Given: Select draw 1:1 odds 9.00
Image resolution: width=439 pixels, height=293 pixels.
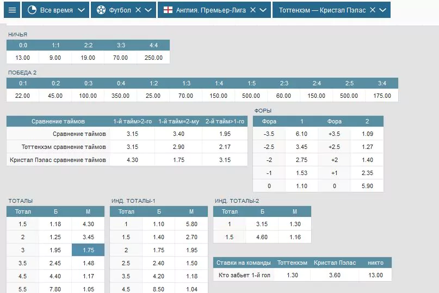Looking at the screenshot, I should pyautogui.click(x=55, y=58).
